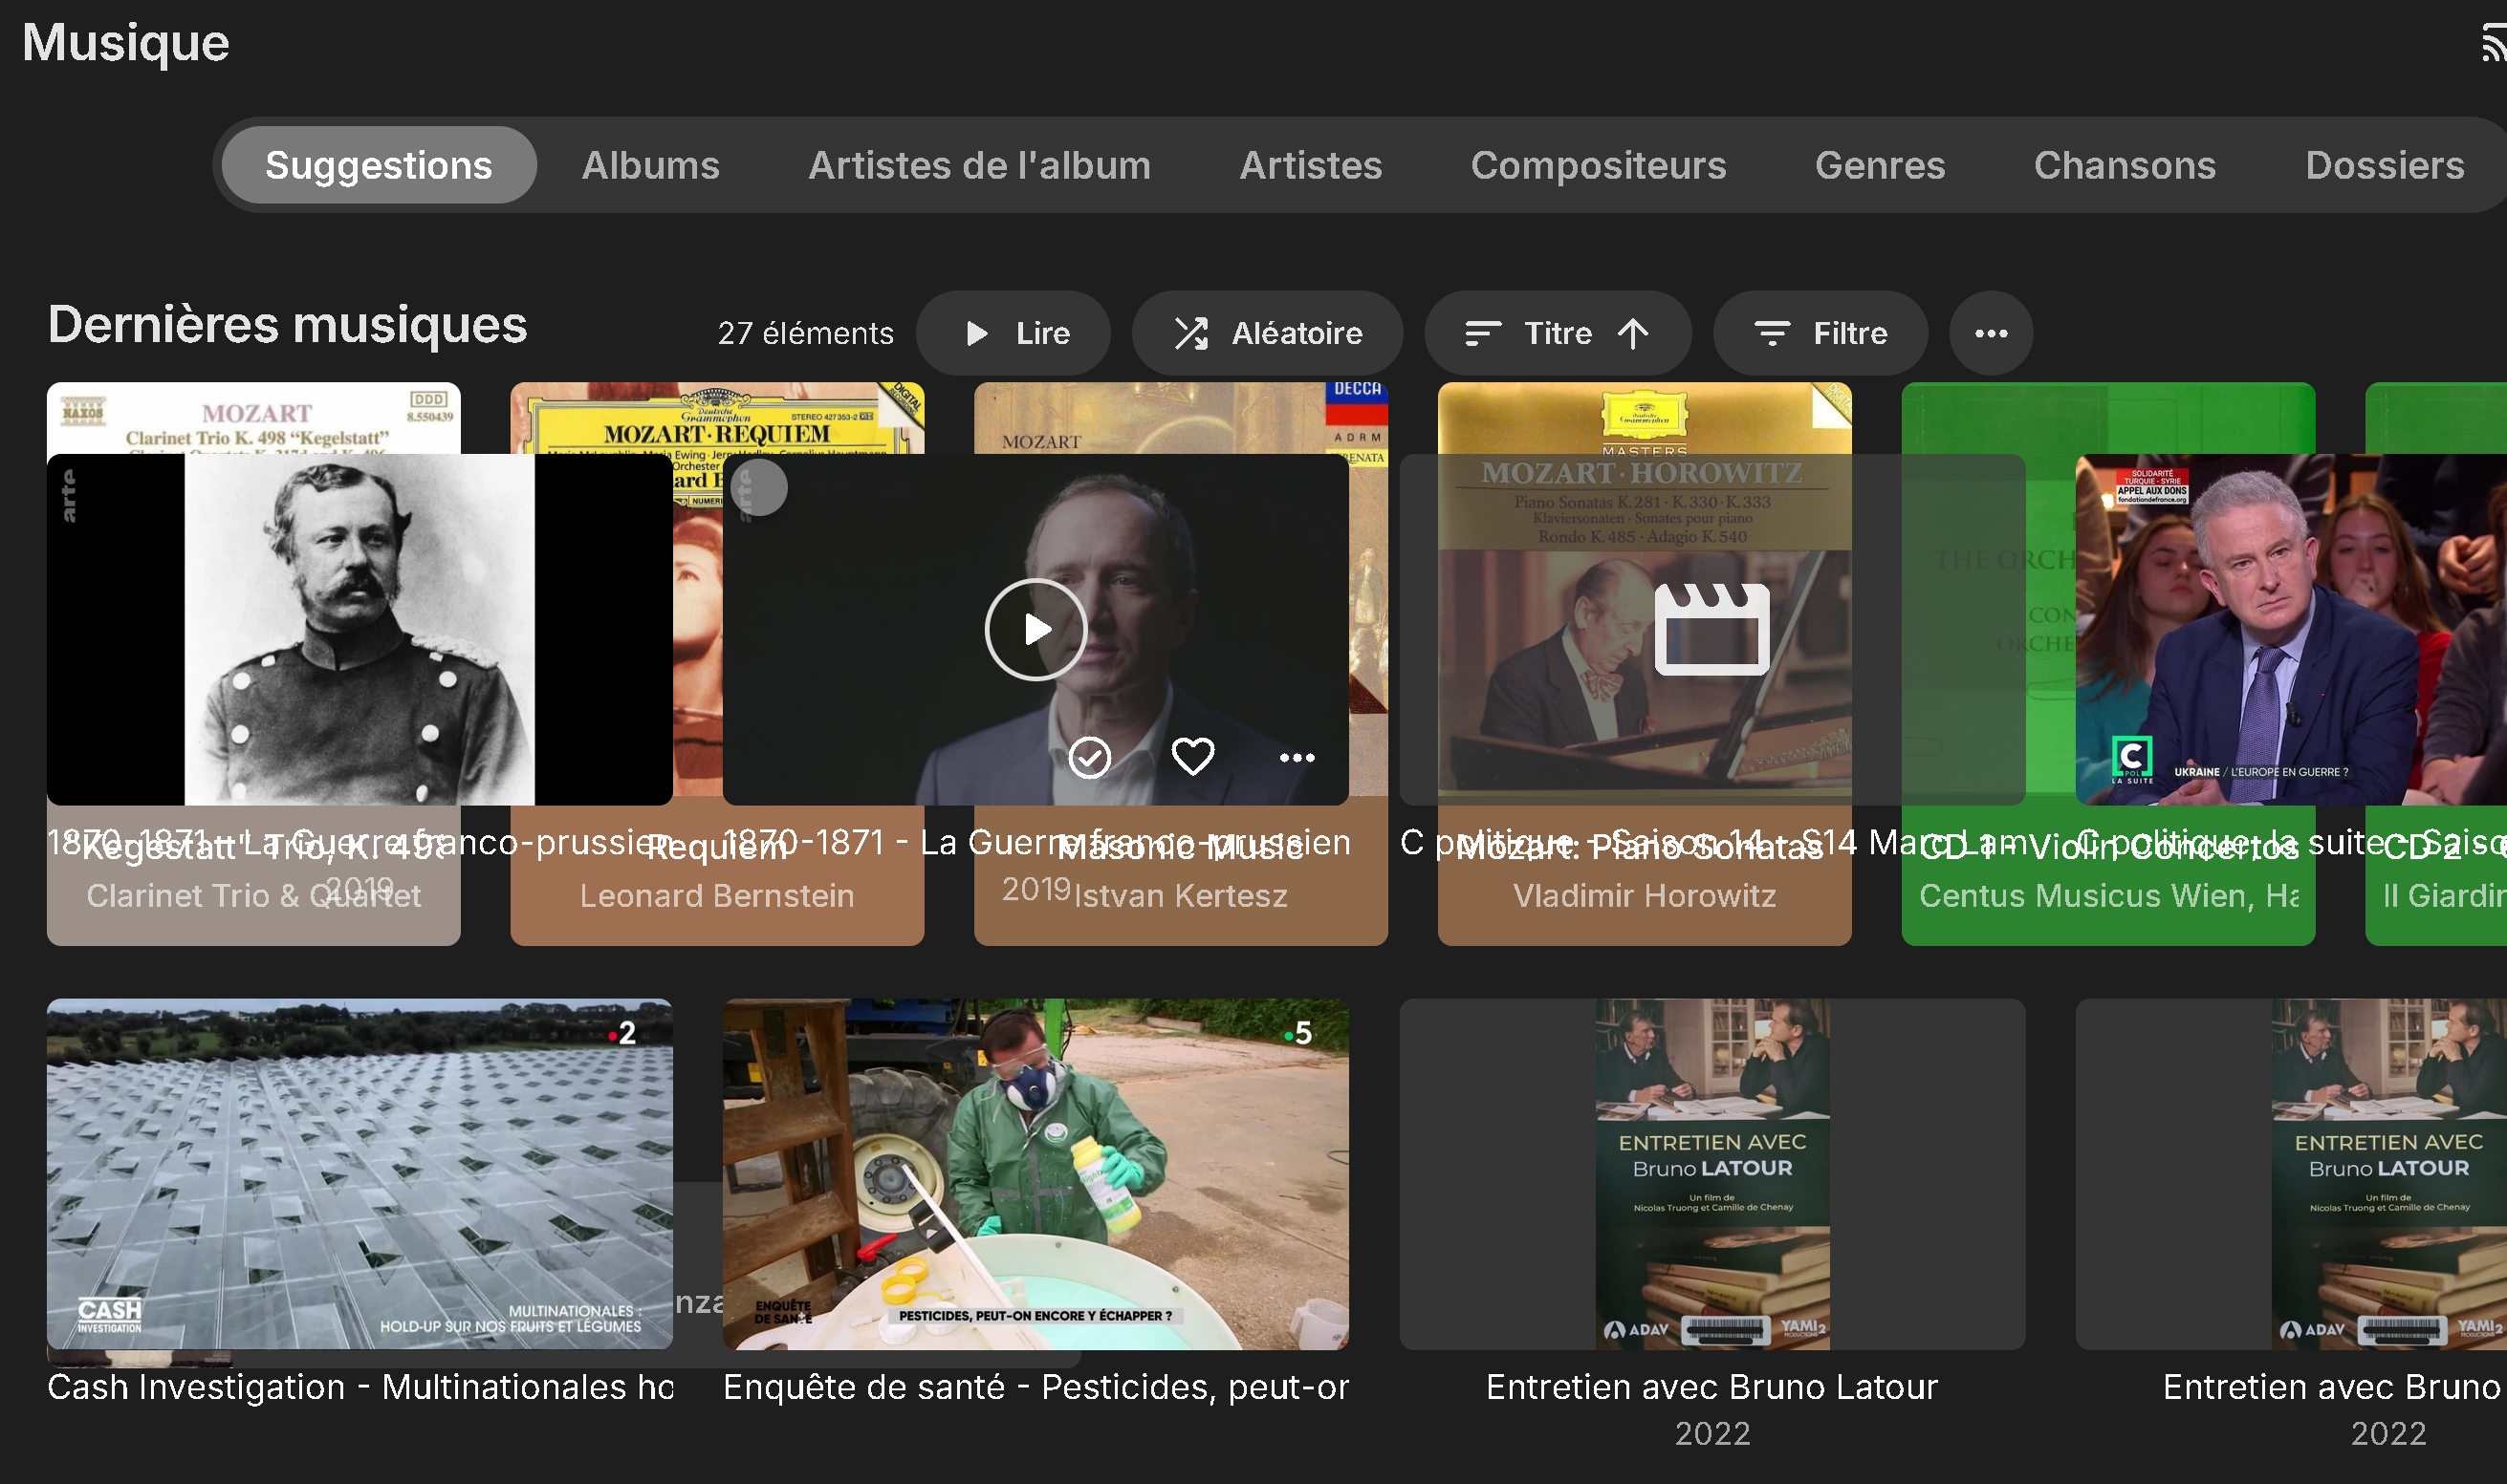The height and width of the screenshot is (1484, 2507).
Task: Reverse sort order with the up arrow
Action: pos(1633,333)
